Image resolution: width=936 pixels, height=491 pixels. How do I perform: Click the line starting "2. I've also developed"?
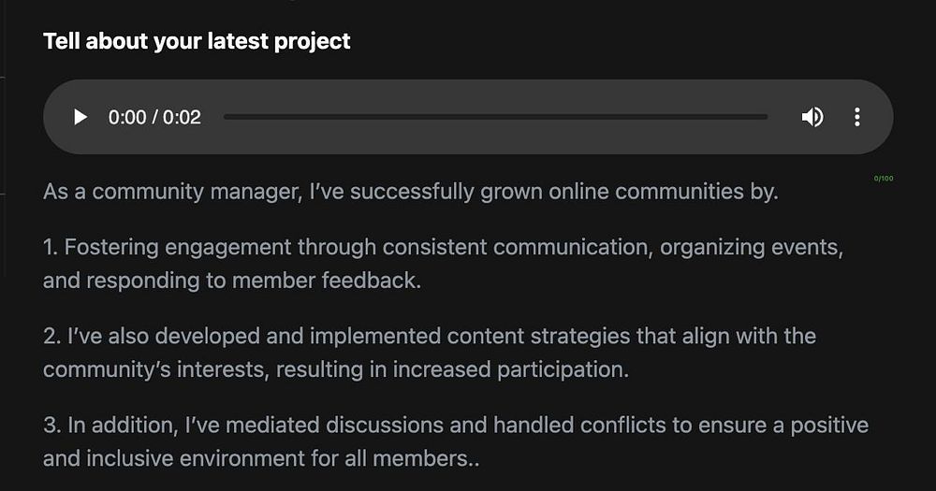tap(429, 335)
